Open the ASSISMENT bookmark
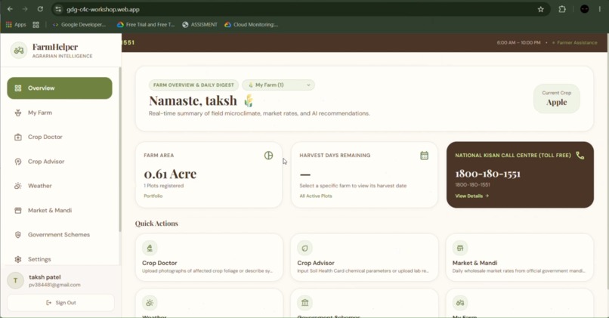609x318 pixels. (x=199, y=24)
